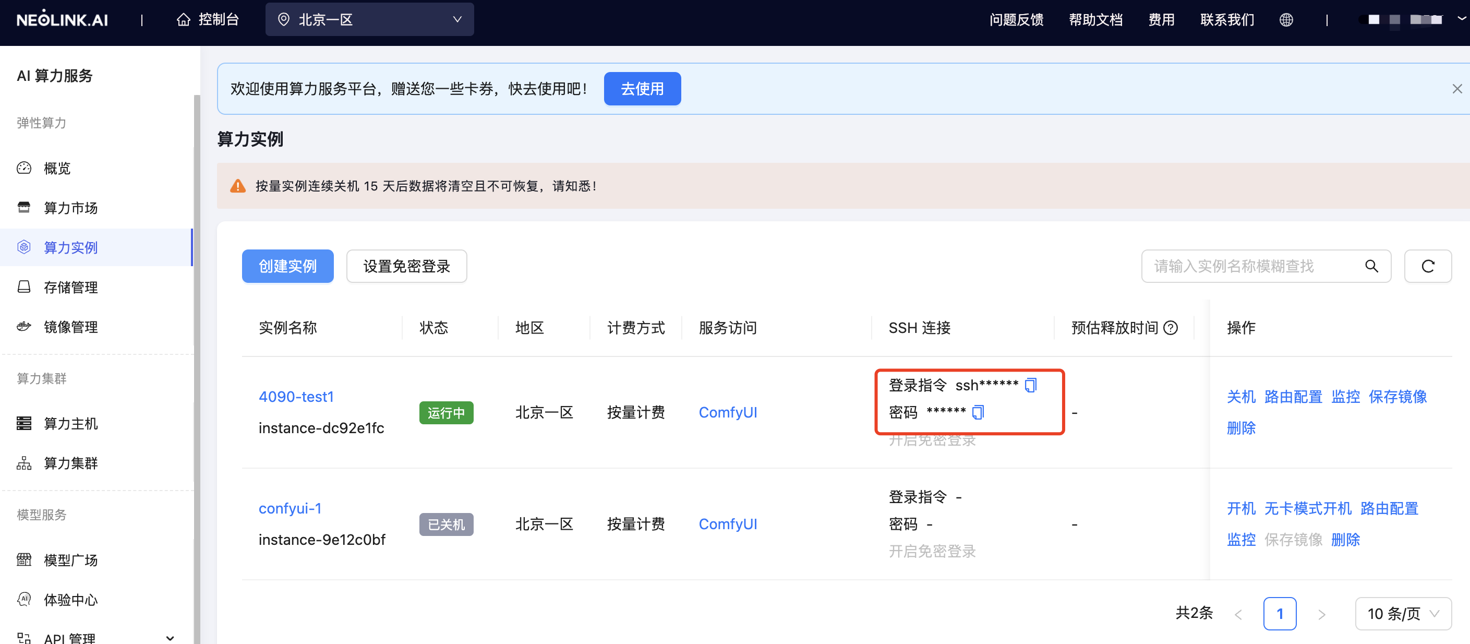The width and height of the screenshot is (1470, 644).
Task: Click the 去使用 coupon button
Action: (x=642, y=89)
